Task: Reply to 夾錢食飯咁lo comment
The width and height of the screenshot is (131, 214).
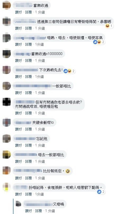Action: click(28, 129)
